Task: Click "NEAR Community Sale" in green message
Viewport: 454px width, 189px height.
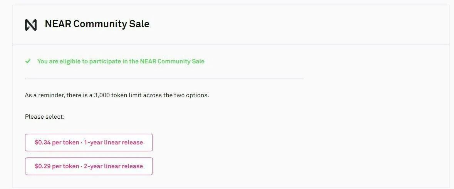Action: coord(172,61)
